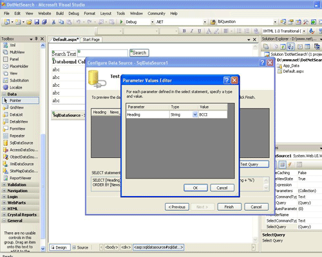The height and width of the screenshot is (257, 322).
Task: Toggle Bold formatting button
Action: point(184,31)
